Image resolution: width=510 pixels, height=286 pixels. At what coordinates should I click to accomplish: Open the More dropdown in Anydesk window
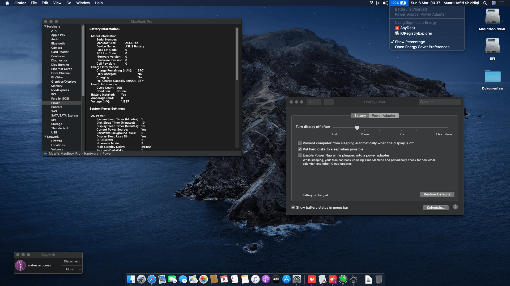[71, 269]
